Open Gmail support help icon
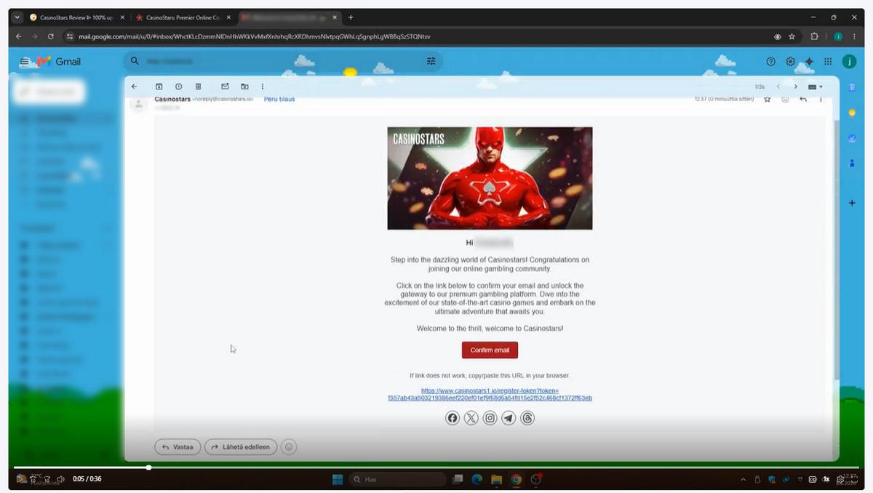Viewport: 873px width, 493px height. click(x=771, y=62)
